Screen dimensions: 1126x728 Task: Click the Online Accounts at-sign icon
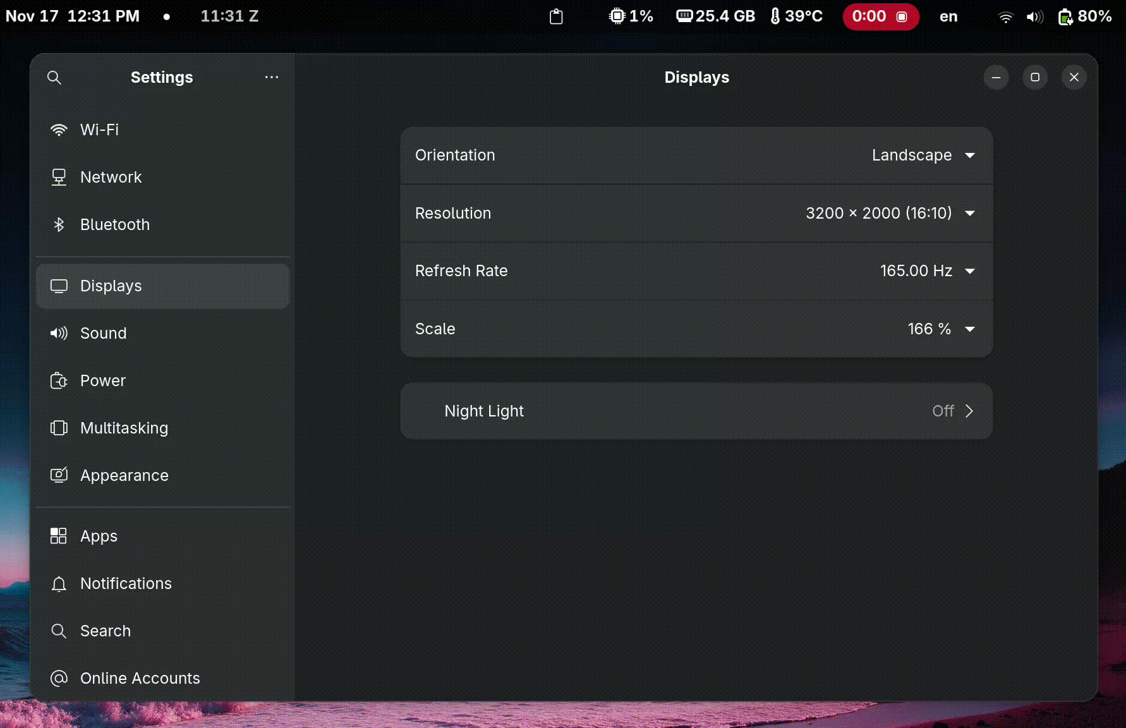(59, 678)
